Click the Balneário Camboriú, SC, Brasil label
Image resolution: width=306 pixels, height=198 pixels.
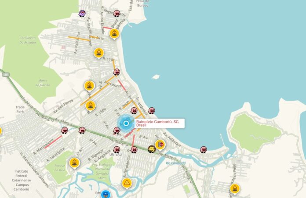158,124
